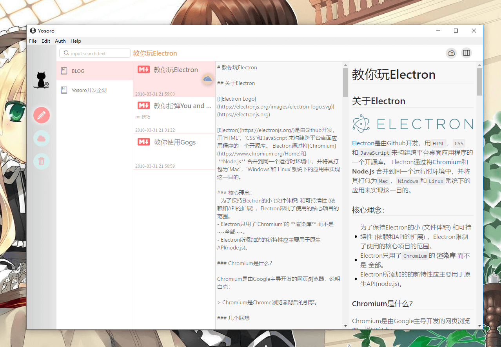Open the File menu
The width and height of the screenshot is (501, 347).
pos(33,41)
